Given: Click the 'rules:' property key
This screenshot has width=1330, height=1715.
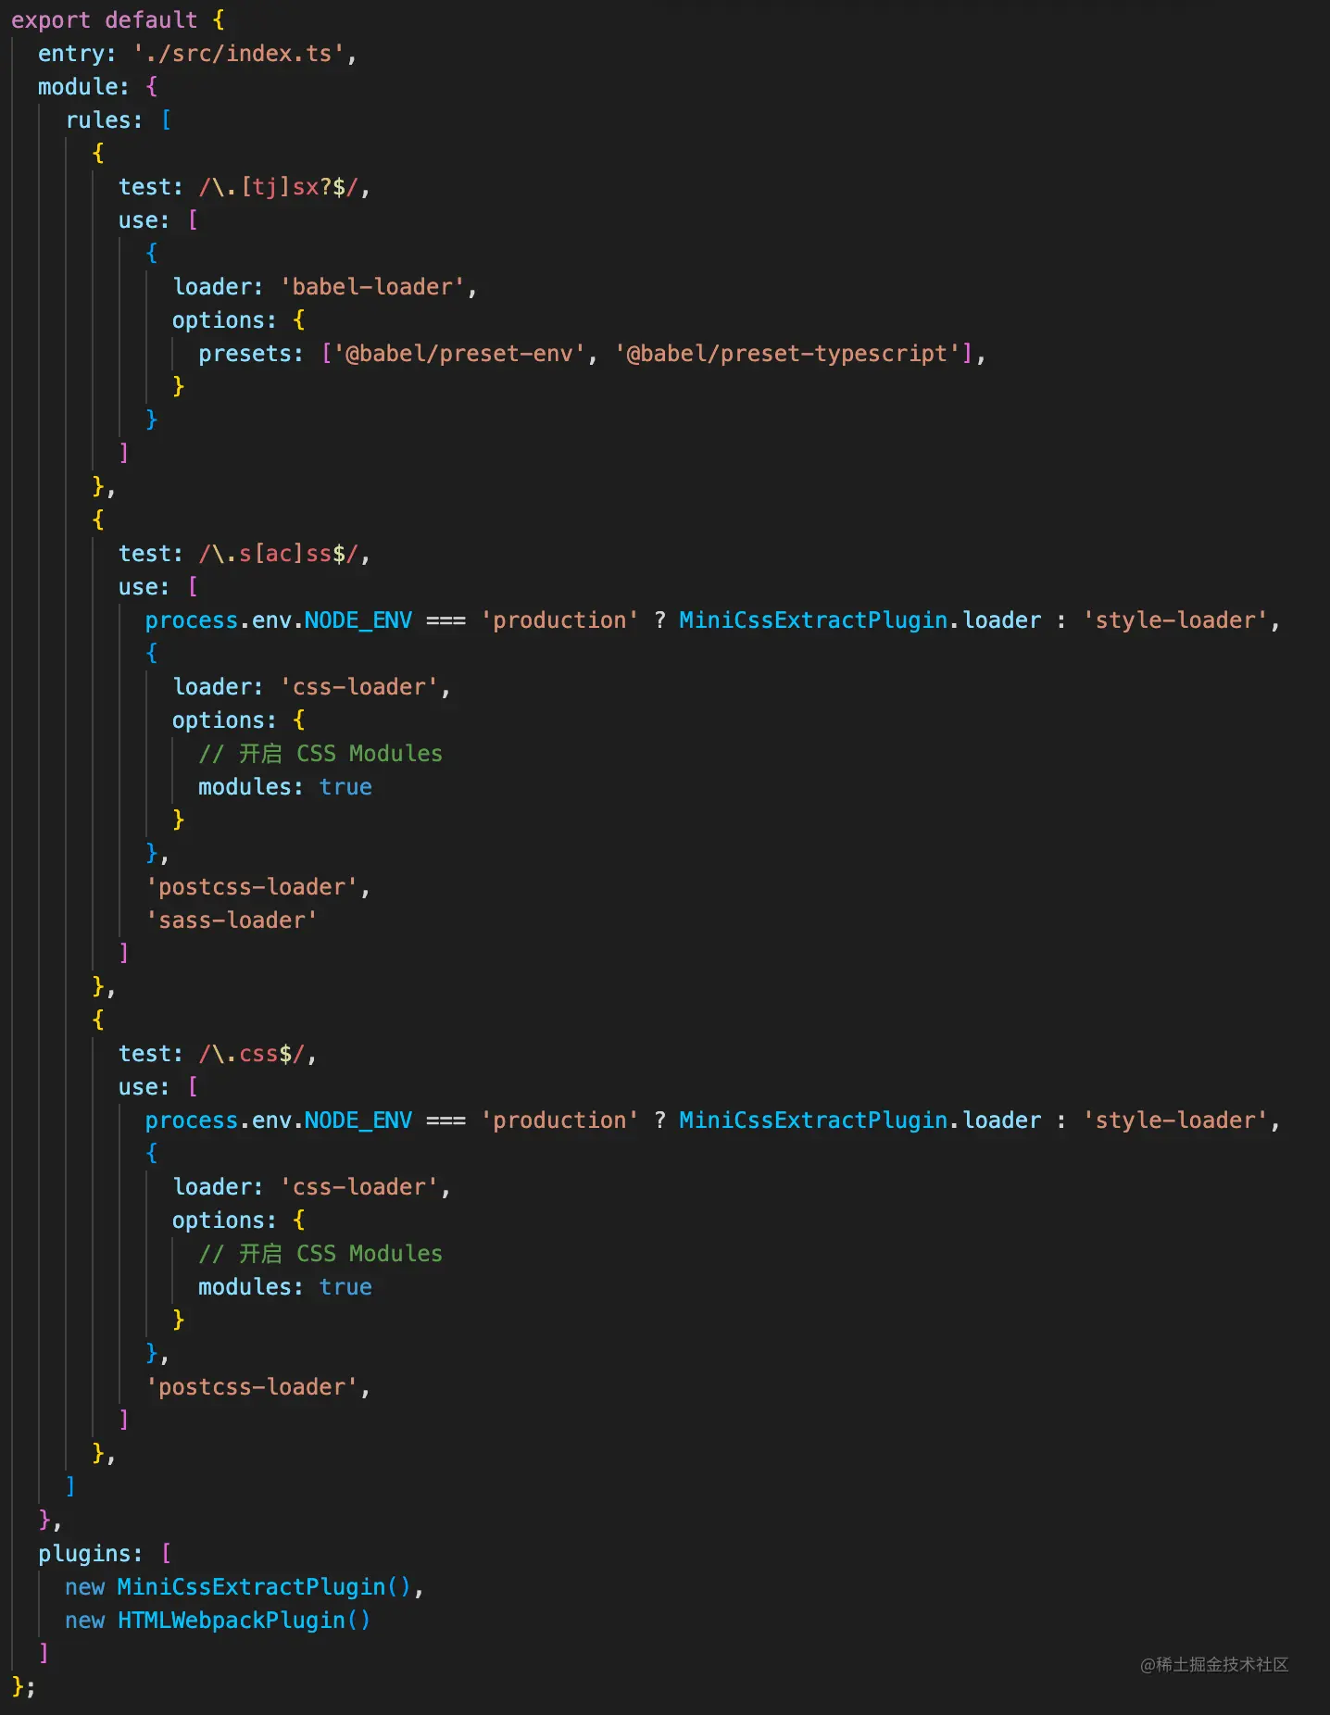Looking at the screenshot, I should [x=104, y=120].
